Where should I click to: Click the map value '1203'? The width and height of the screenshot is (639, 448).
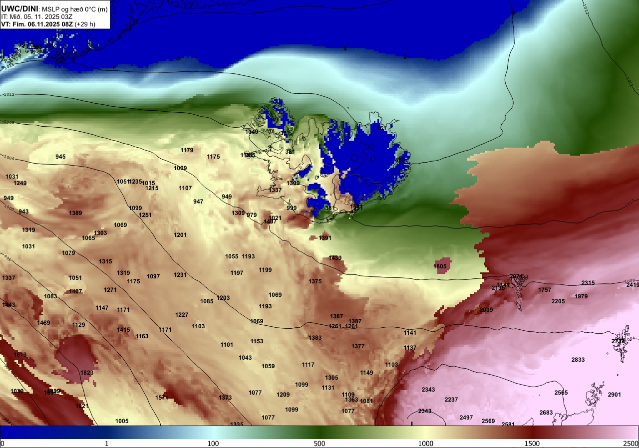click(223, 298)
